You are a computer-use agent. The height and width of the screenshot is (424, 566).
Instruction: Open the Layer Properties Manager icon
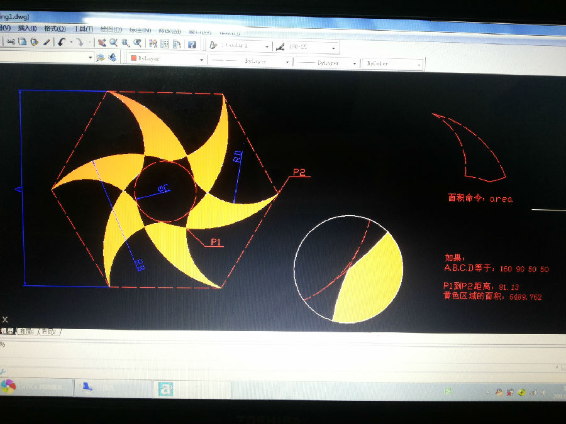pyautogui.click(x=100, y=57)
